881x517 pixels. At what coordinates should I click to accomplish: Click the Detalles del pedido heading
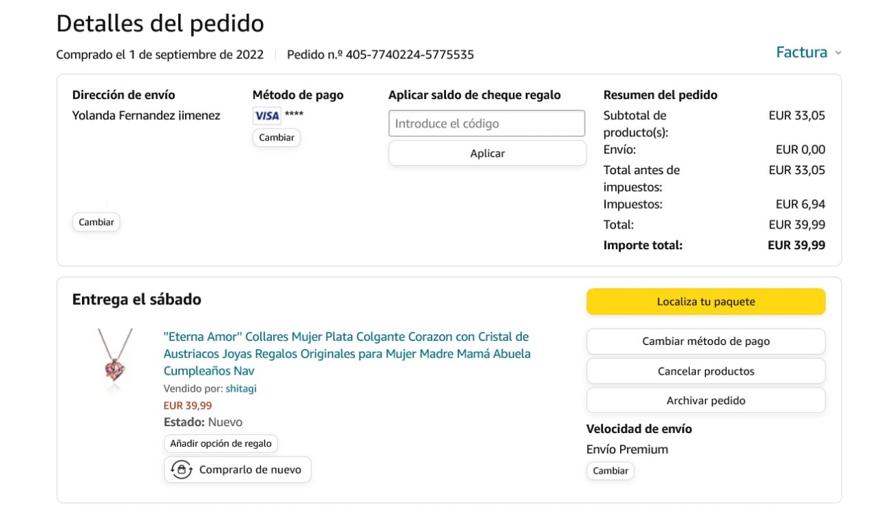160,23
